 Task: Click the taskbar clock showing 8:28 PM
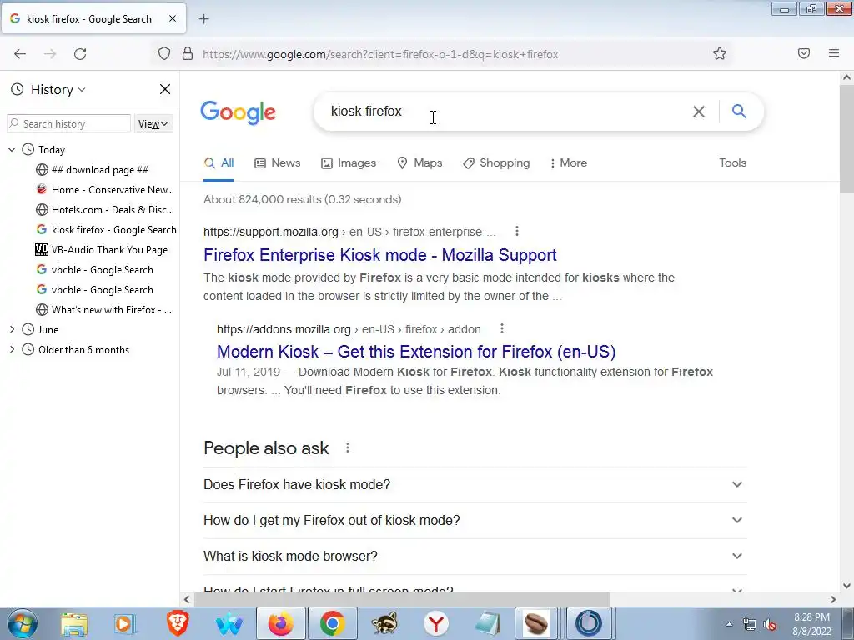[x=811, y=624]
